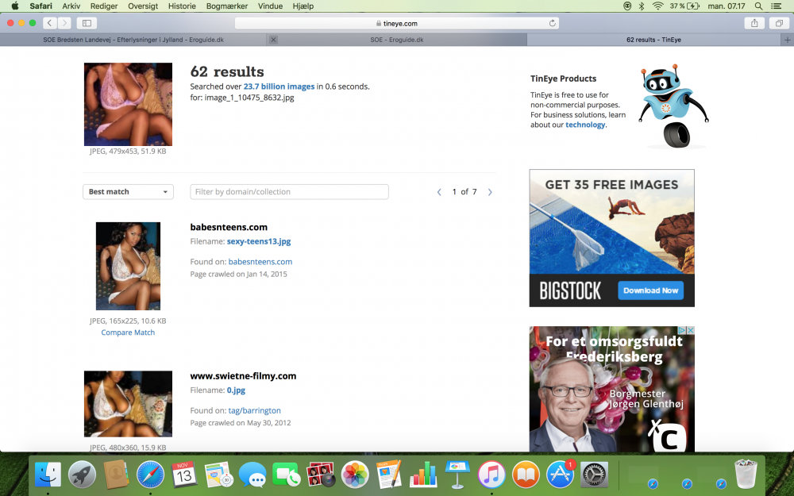Open App Store from the Dock
This screenshot has width=794, height=496.
tap(560, 475)
